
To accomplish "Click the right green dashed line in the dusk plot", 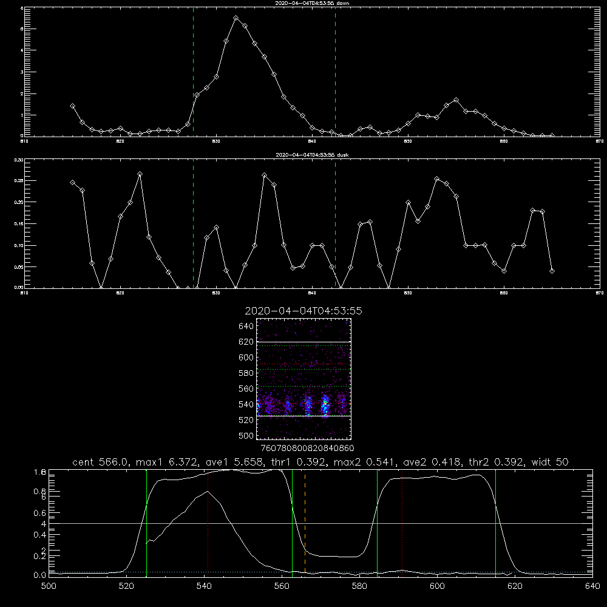I will tap(335, 224).
